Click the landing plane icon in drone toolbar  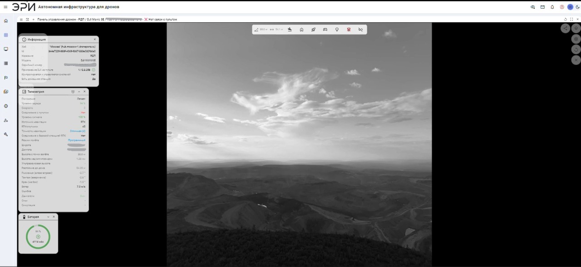[290, 30]
